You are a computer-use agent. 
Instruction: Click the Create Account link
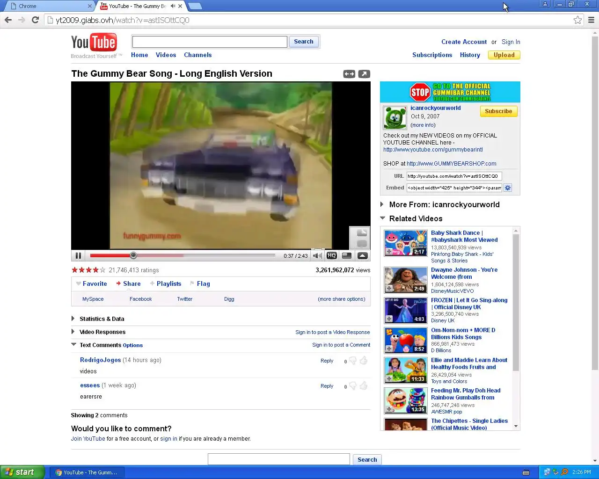tap(464, 42)
